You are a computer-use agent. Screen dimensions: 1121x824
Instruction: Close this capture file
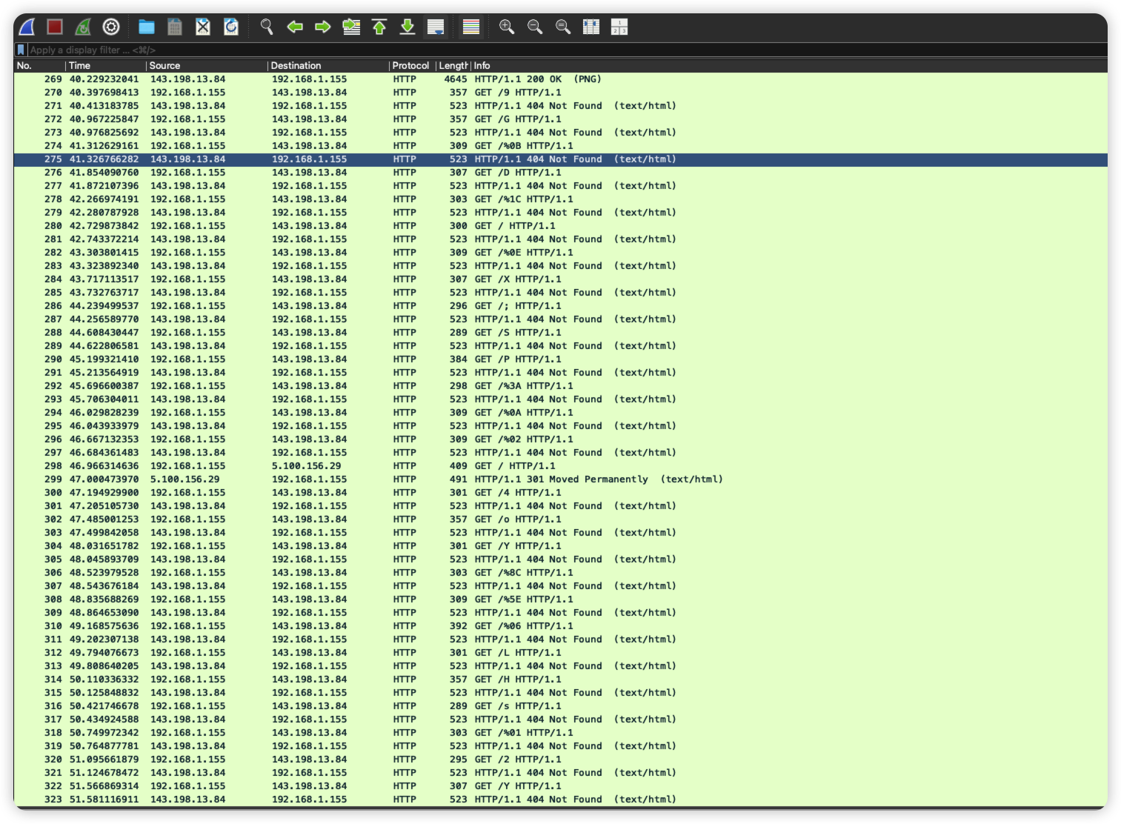(x=203, y=27)
